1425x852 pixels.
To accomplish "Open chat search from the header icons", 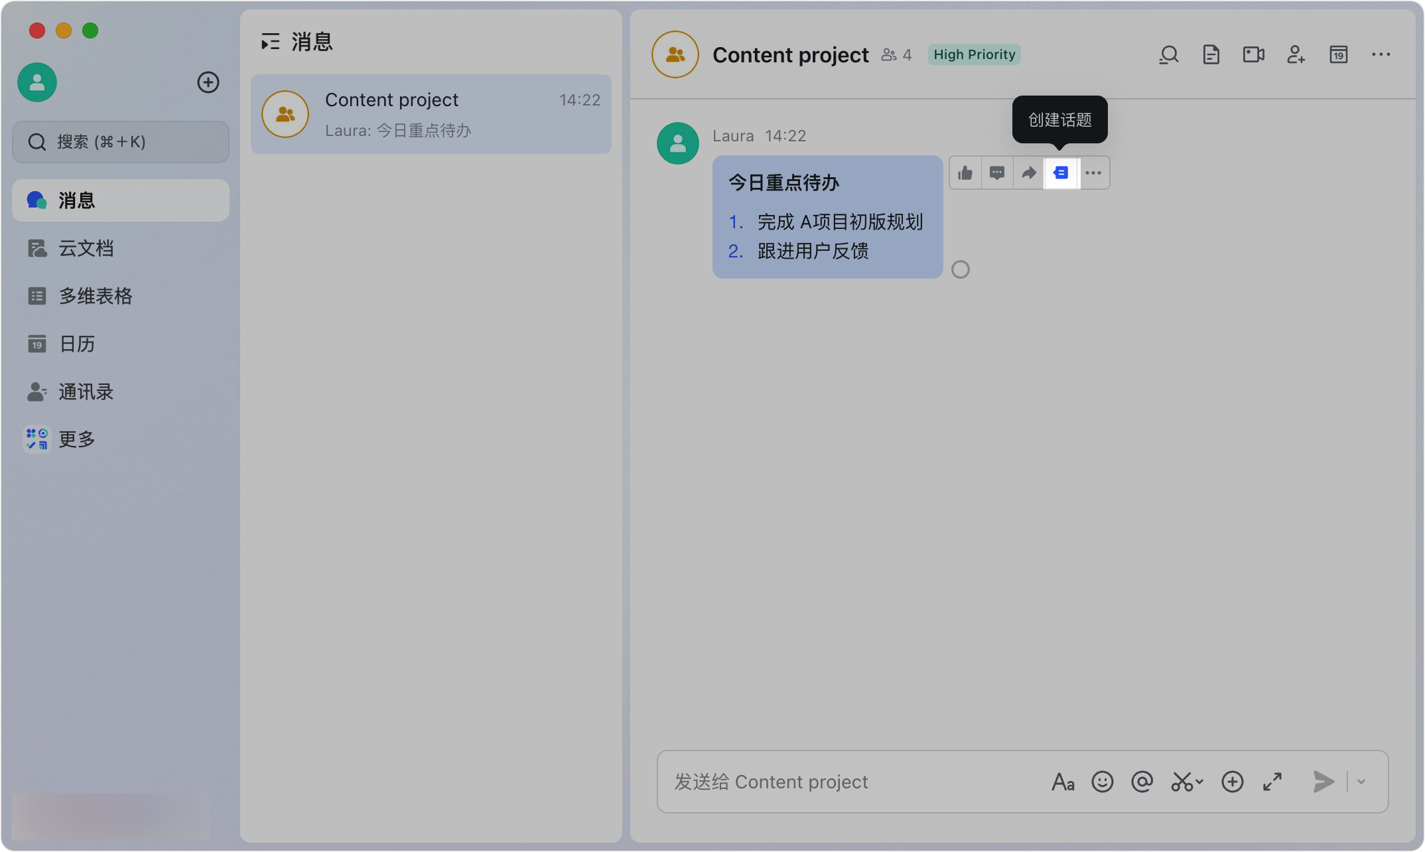I will click(1168, 54).
